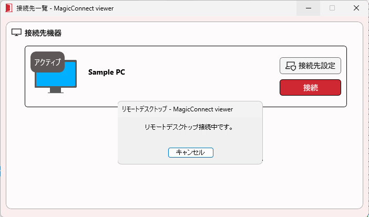Click the MagicConnect app icon in title bar
Screen dimensions: 369x217
(x=8, y=8)
